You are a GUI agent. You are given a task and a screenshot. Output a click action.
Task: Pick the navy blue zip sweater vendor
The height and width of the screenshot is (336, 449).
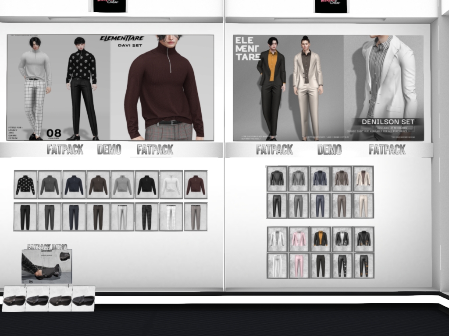74,185
